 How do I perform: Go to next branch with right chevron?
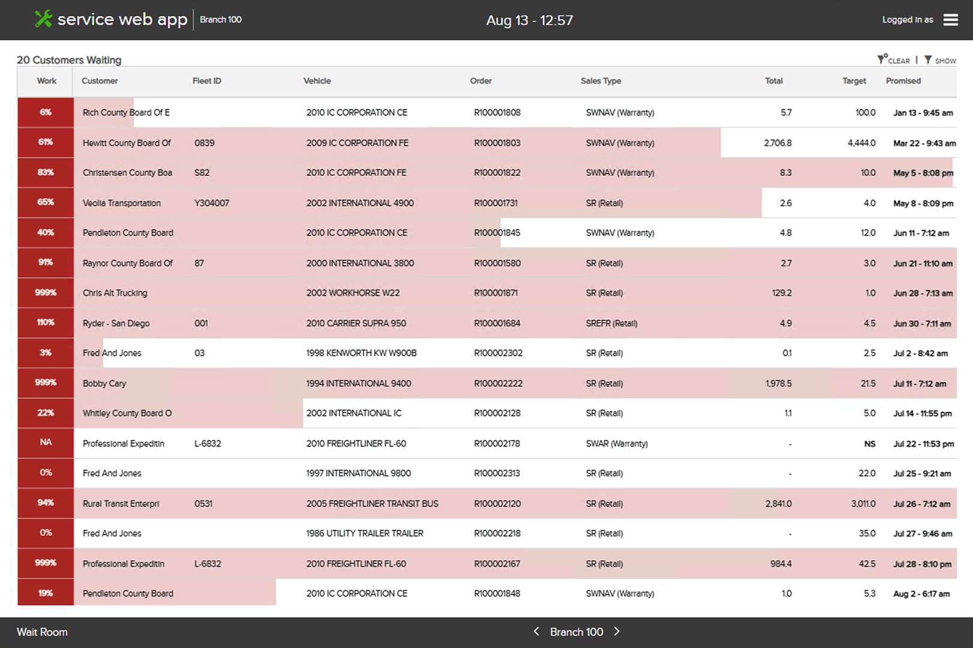pyautogui.click(x=617, y=631)
